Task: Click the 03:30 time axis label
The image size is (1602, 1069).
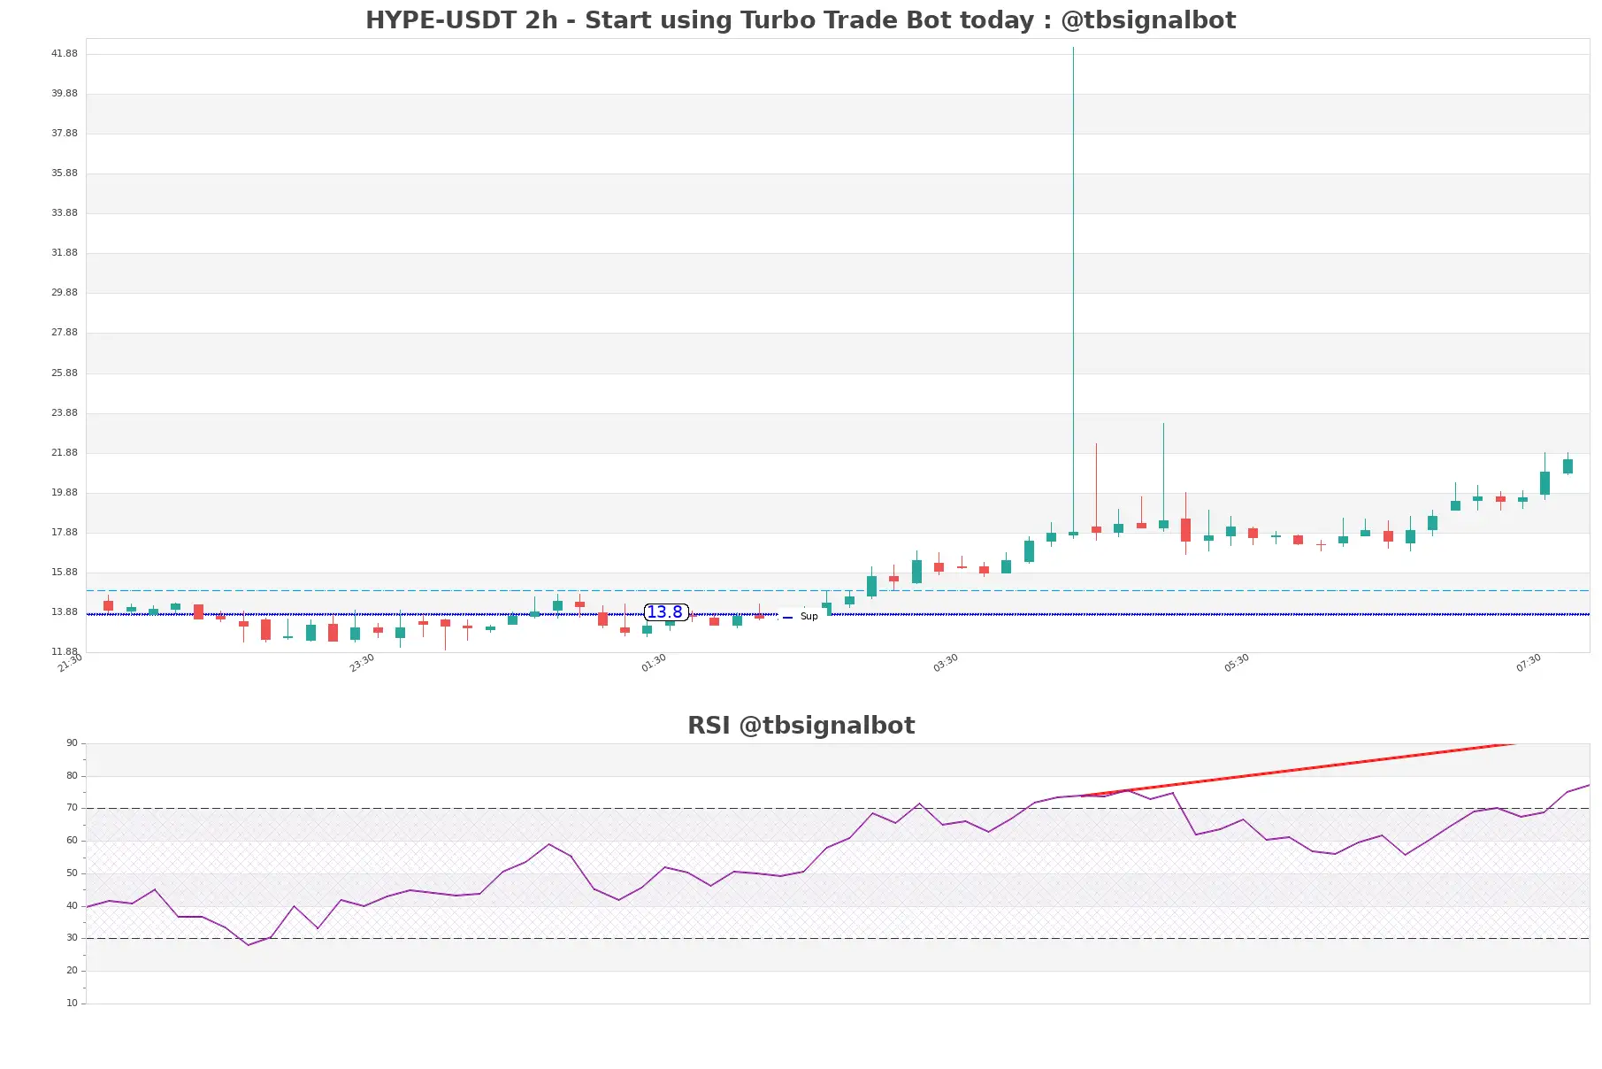Action: point(946,663)
